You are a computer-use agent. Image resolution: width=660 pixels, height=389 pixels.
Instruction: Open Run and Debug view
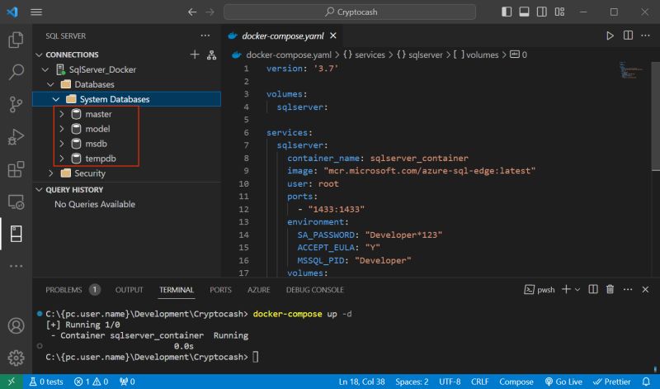[16, 137]
